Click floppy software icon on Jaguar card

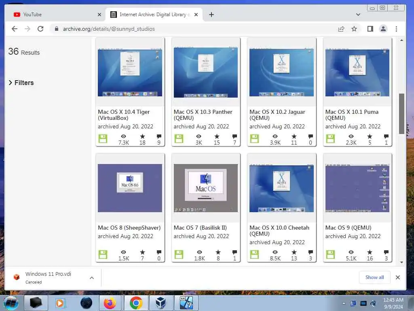click(255, 139)
